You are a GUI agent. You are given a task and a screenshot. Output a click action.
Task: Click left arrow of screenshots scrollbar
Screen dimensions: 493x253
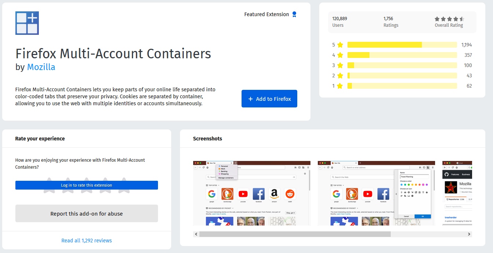196,234
